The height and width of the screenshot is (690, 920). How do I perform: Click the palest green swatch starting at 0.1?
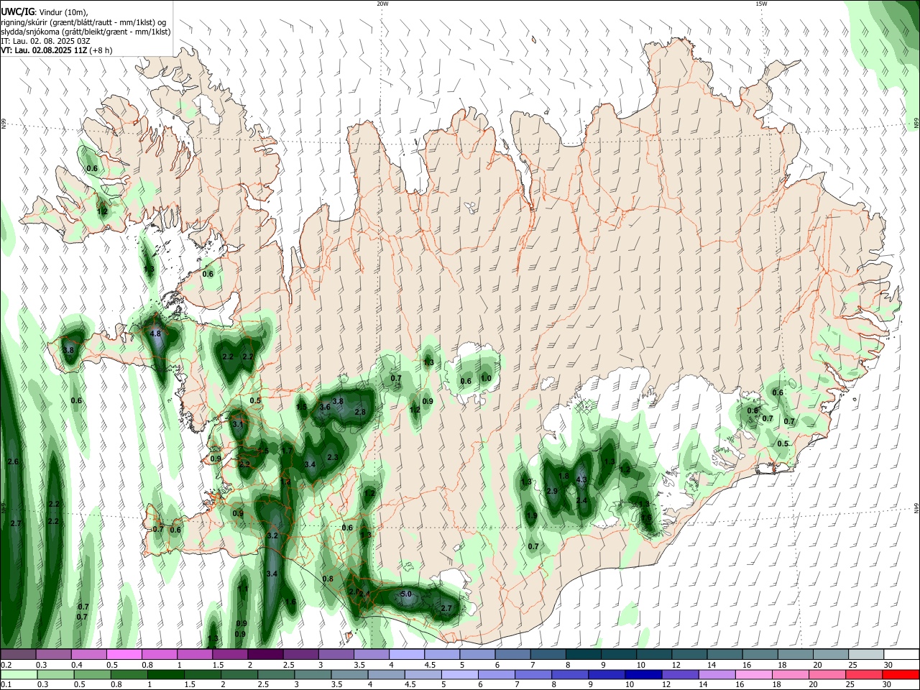click(x=19, y=674)
